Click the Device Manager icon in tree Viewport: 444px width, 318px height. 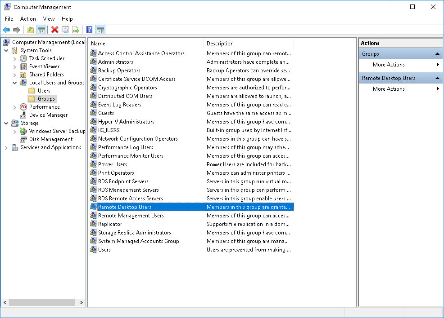23,115
